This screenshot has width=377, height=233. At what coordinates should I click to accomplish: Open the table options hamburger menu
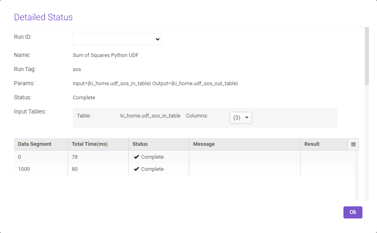353,144
